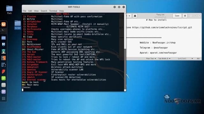Click the 'back) Go back' line

30,82
